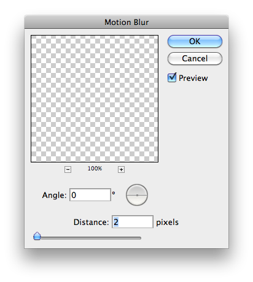Click the center point of the angle dial

pos(137,195)
